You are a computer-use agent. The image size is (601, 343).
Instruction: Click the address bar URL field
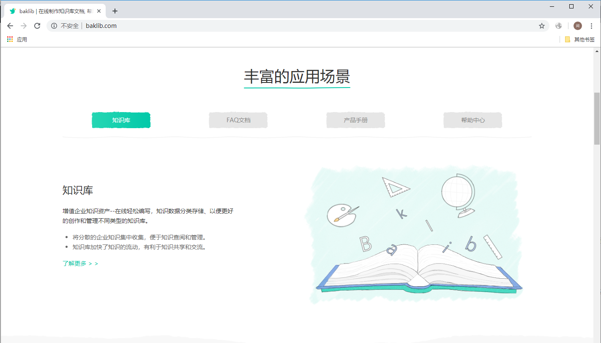296,26
